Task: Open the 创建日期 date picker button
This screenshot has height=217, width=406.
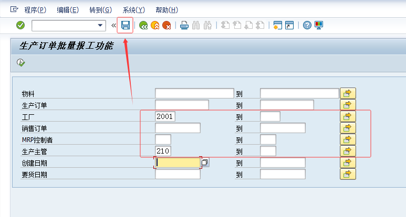Action: point(205,162)
